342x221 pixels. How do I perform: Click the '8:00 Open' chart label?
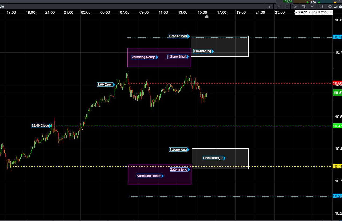click(x=105, y=85)
